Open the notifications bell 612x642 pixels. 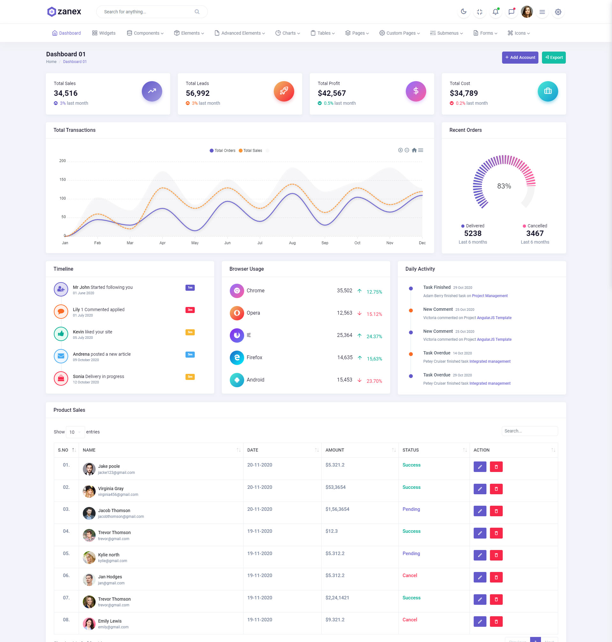click(x=495, y=12)
